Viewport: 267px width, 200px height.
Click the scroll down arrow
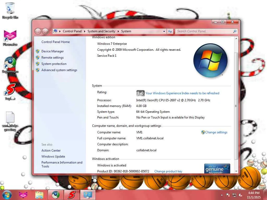(x=236, y=171)
